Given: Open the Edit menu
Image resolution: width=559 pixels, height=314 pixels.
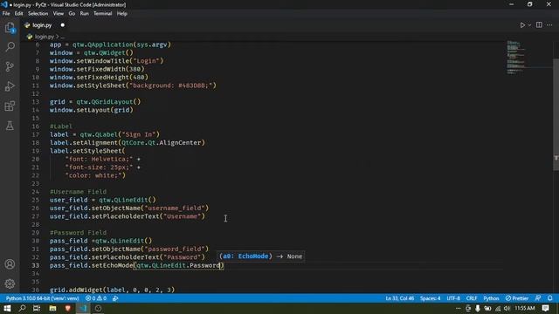Looking at the screenshot, I should 18,14.
